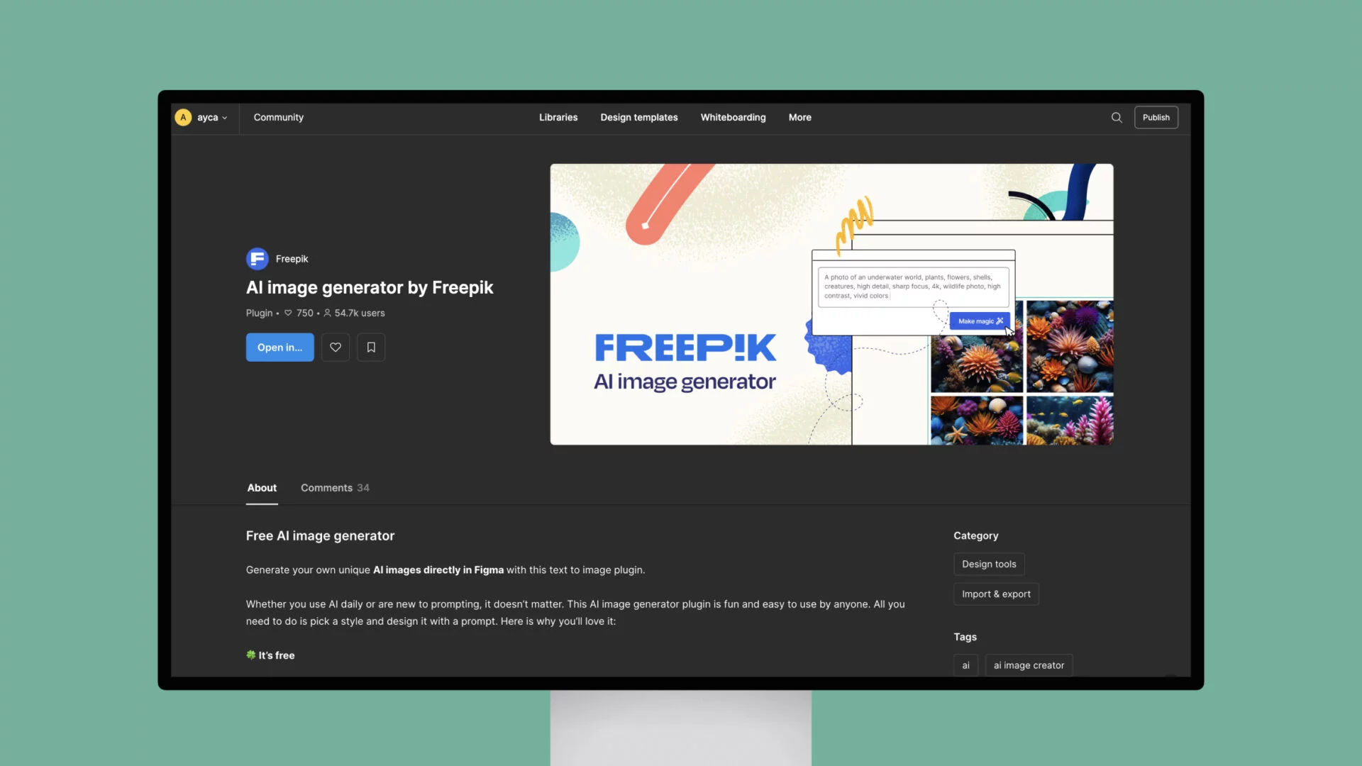
Task: Click the 'Publish' button
Action: tap(1156, 117)
